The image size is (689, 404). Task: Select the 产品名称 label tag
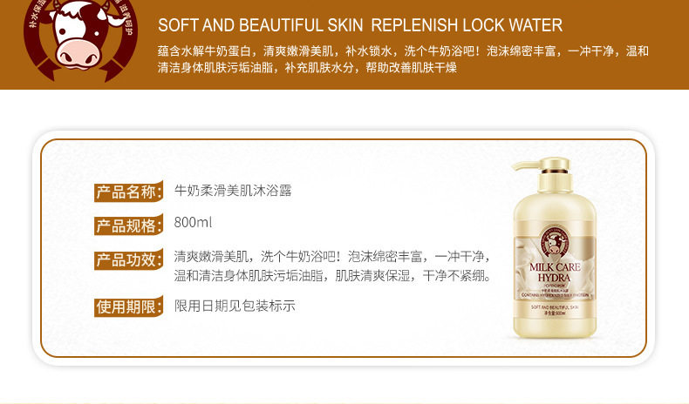point(128,192)
